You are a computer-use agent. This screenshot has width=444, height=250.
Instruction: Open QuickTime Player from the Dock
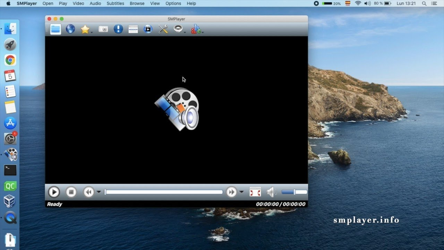click(x=10, y=218)
